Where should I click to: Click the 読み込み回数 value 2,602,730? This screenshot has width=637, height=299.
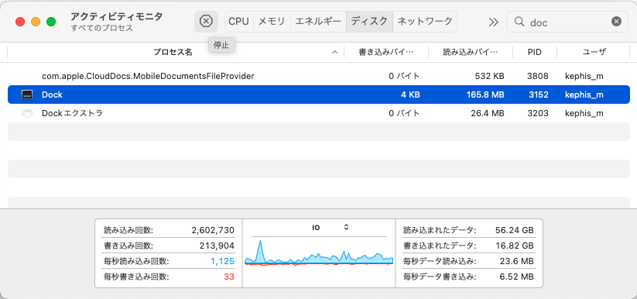[x=213, y=230]
